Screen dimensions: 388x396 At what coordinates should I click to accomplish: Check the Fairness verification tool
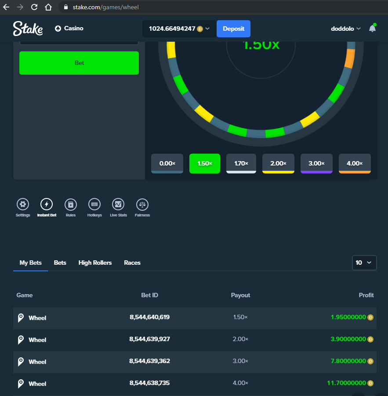[142, 204]
